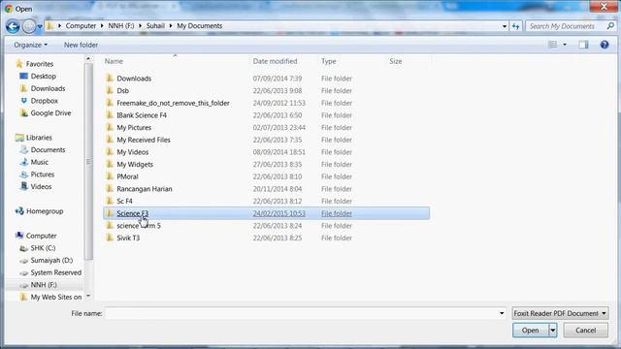The image size is (621, 349).
Task: Click the Cancel button
Action: 586,330
